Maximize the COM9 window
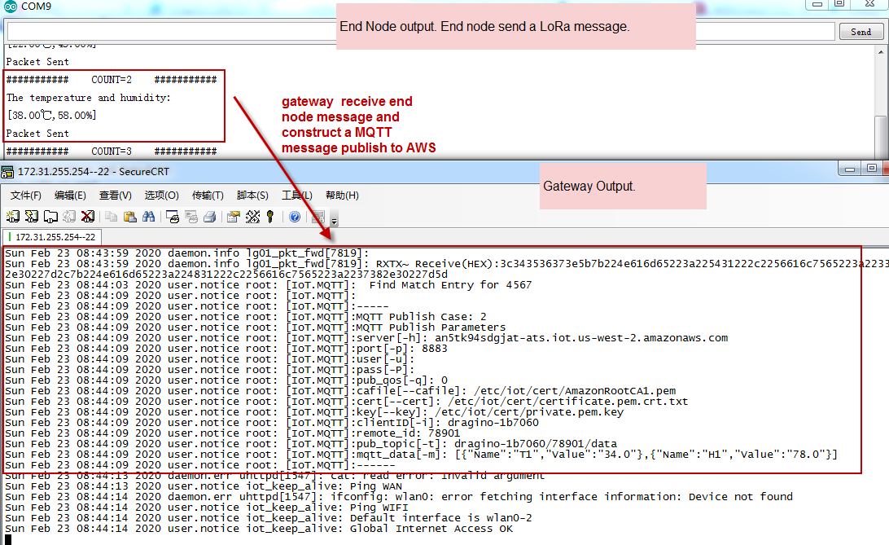 point(839,4)
